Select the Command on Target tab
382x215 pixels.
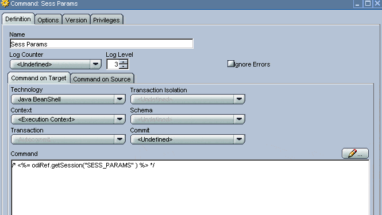38,78
